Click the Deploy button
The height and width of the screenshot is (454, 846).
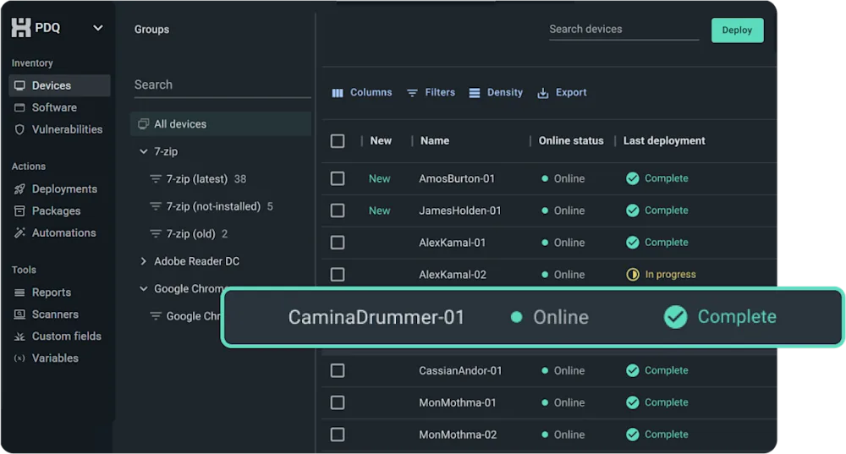(737, 30)
